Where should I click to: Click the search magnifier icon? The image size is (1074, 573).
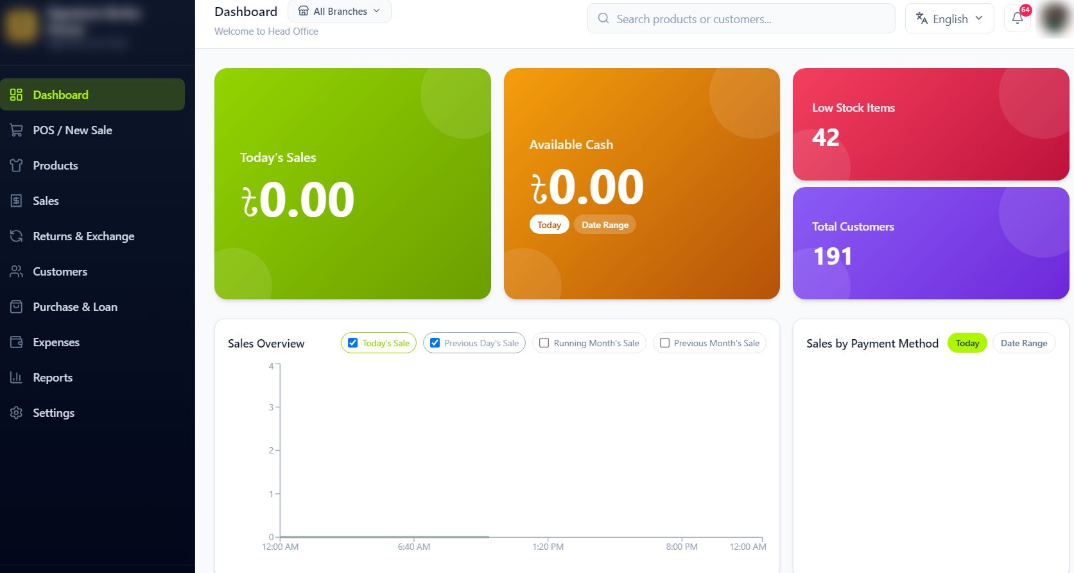point(603,19)
